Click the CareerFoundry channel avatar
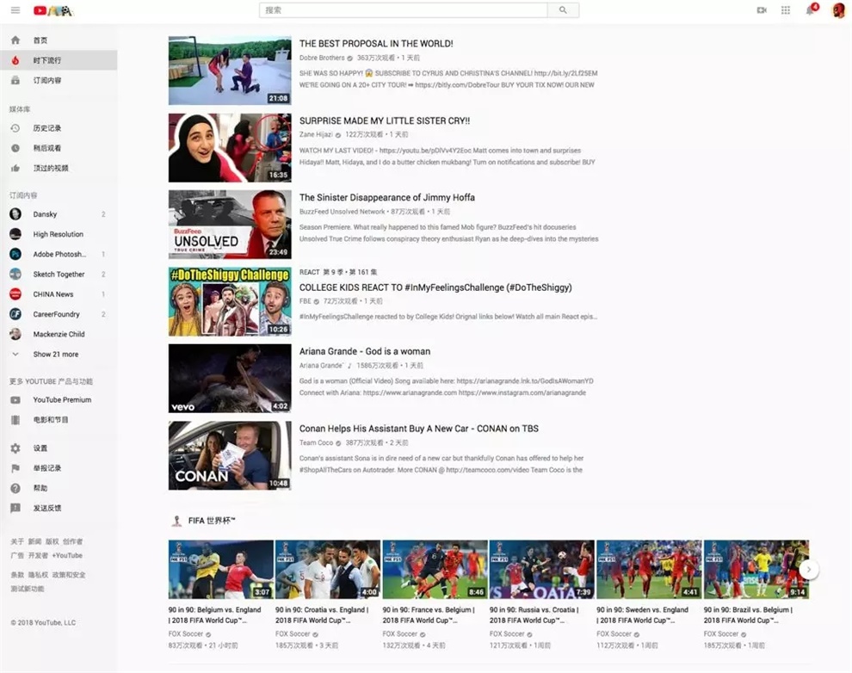The image size is (852, 673). 15,314
